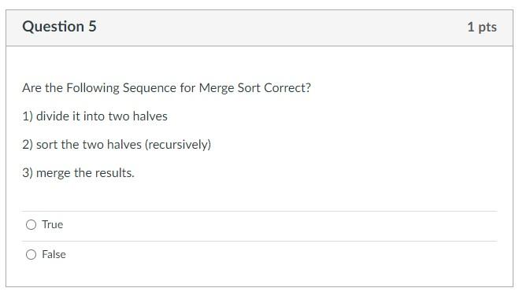
Task: Click the number "5" in the question heading
Action: pyautogui.click(x=93, y=26)
